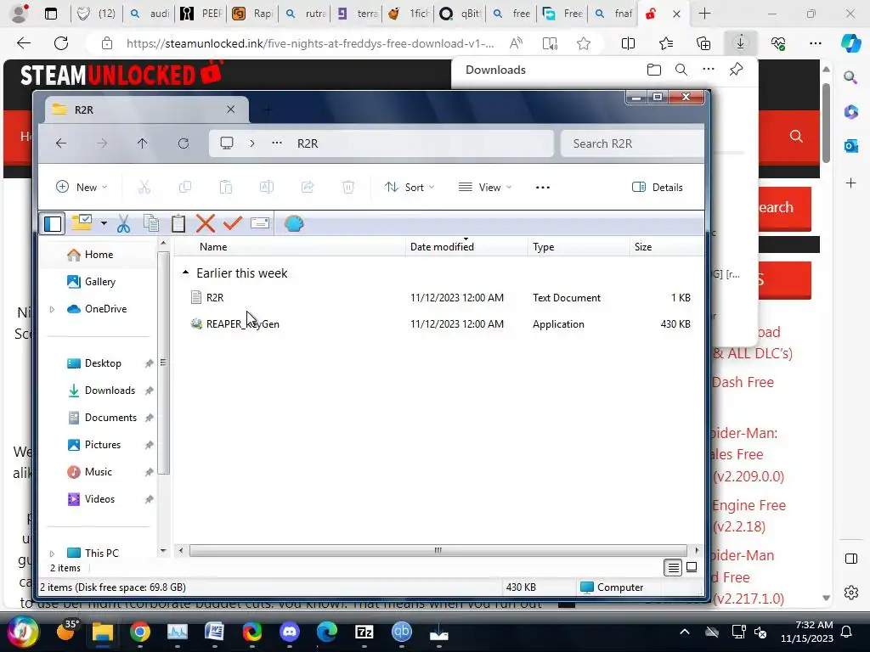Switch to details list view icon at bottom right
This screenshot has height=652, width=870.
pyautogui.click(x=673, y=567)
